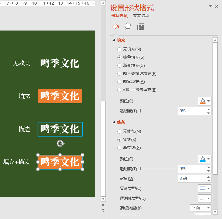This screenshot has width=222, height=219.
Task: Open the Effects pentagon tab icon
Action: point(128,26)
